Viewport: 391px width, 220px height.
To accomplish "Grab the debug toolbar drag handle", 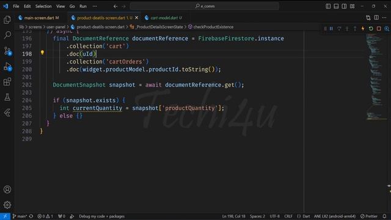I will coord(325,29).
